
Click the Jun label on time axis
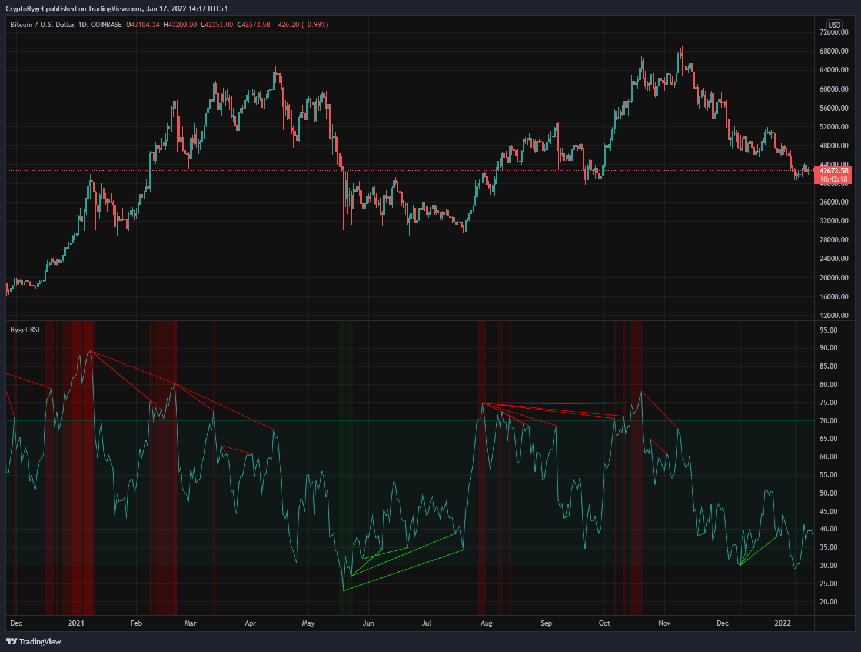click(368, 623)
